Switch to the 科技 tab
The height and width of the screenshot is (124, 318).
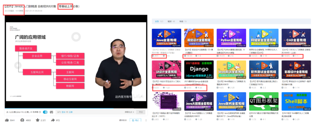[181, 21]
